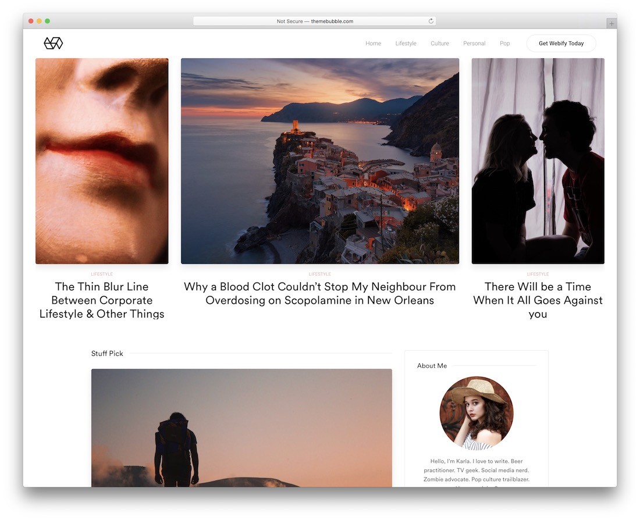Viewport: 640px width, 520px height.
Task: Click the Get Webify Today button
Action: (561, 43)
